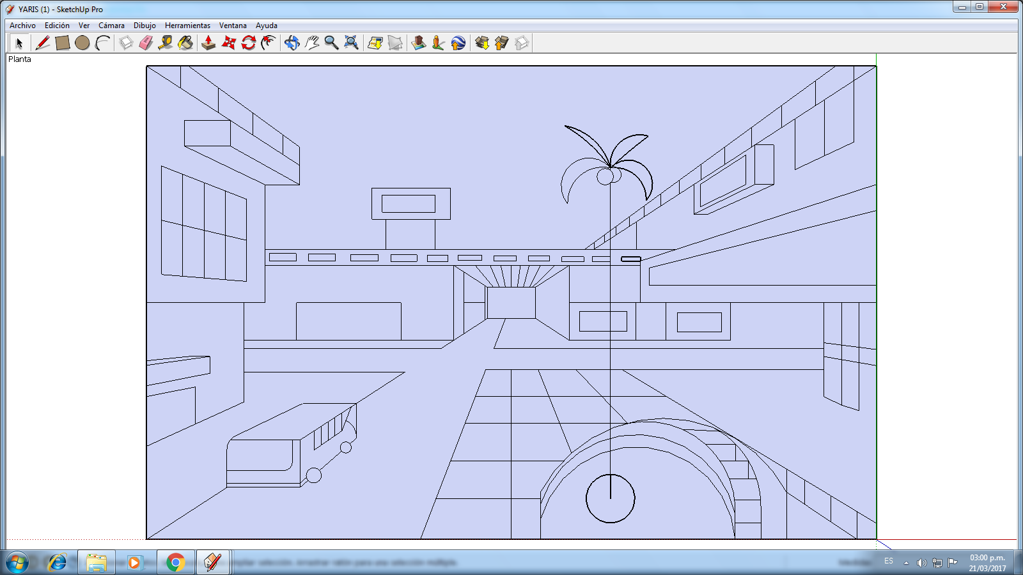The width and height of the screenshot is (1023, 575).
Task: Select the pink Eraser tool
Action: (146, 43)
